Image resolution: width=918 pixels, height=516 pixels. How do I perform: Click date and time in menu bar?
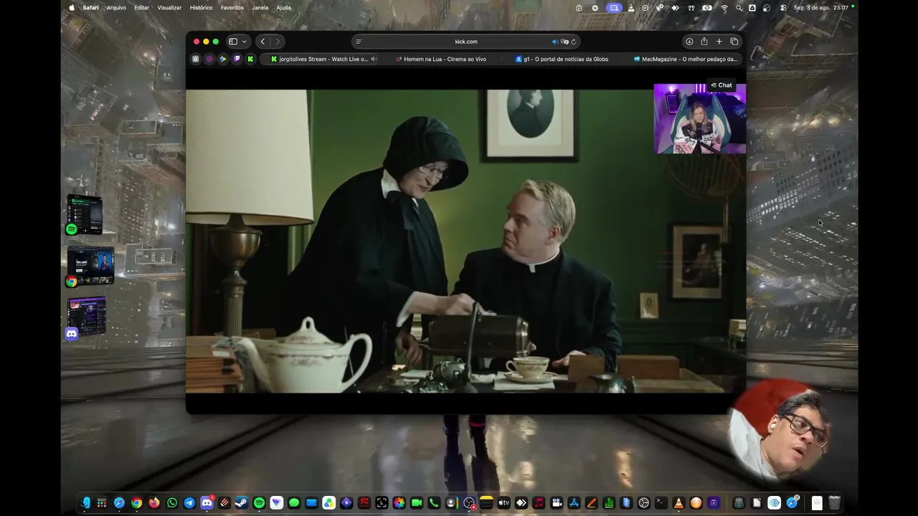(821, 8)
